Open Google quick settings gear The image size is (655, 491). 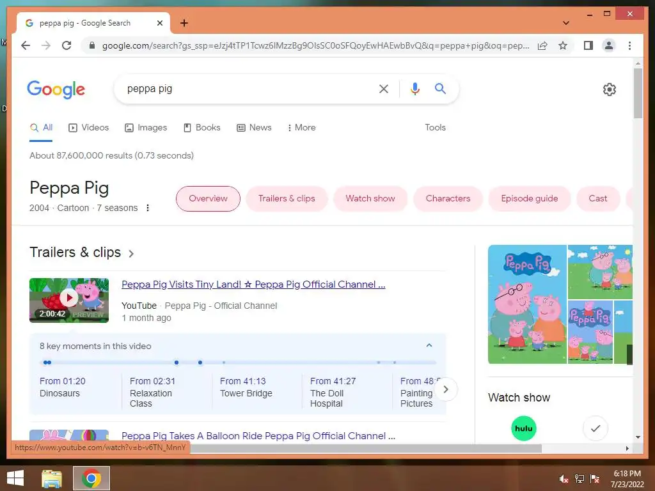(x=609, y=89)
